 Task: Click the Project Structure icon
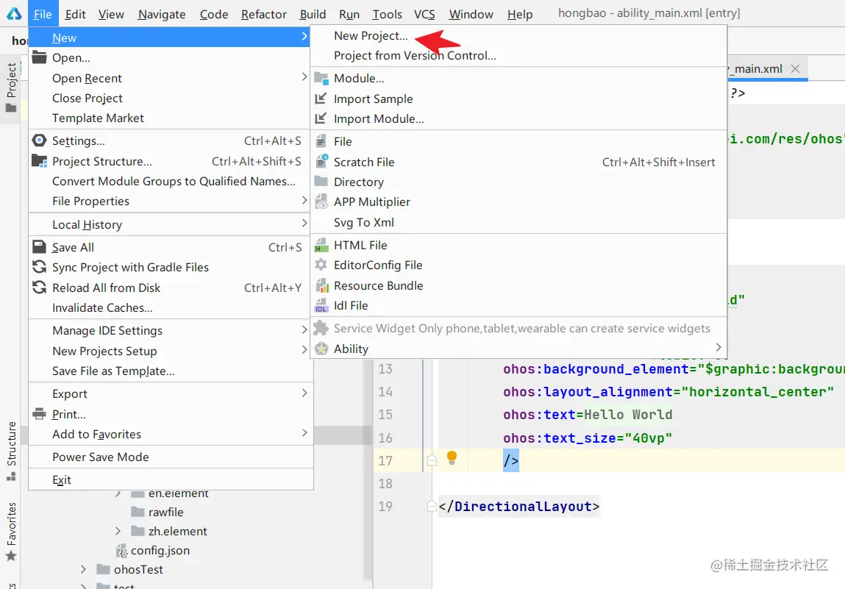(39, 160)
